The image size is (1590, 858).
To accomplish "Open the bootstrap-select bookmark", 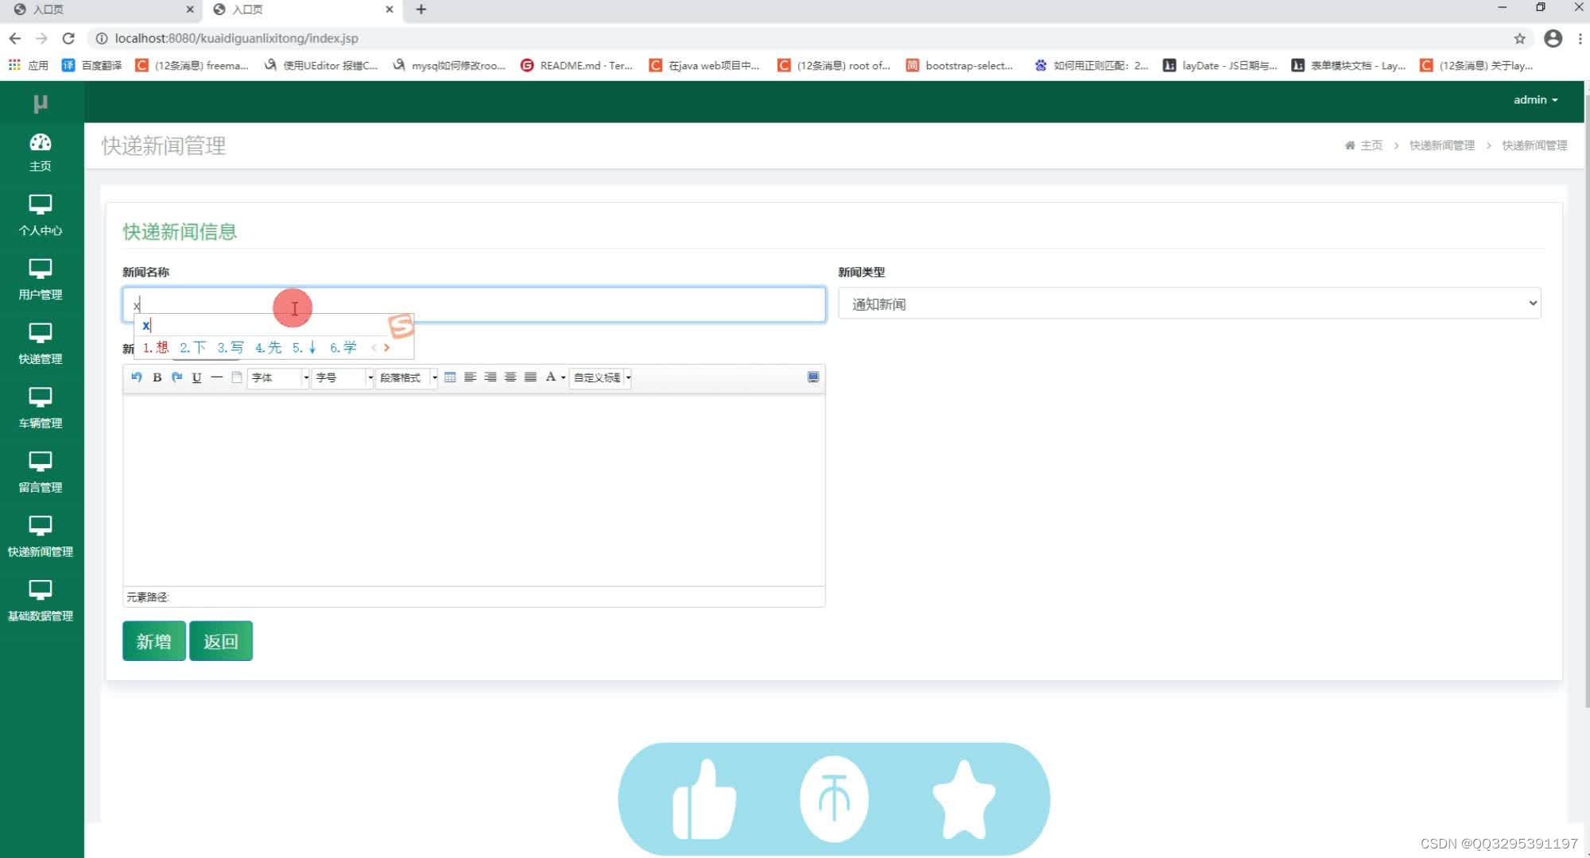I will tap(960, 65).
